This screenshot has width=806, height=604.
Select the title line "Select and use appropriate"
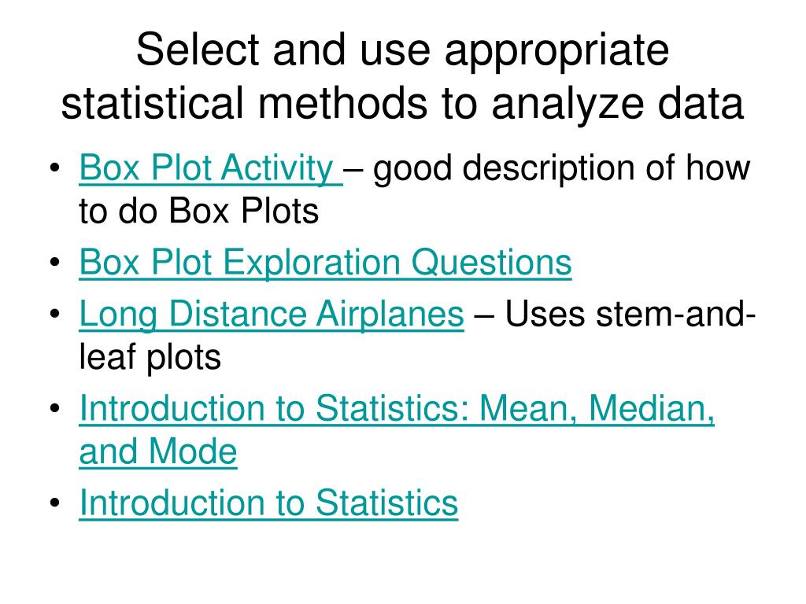click(402, 50)
